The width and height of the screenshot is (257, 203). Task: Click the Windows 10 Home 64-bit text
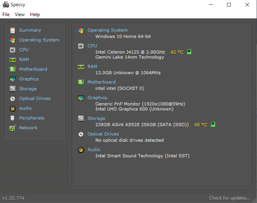coord(123,37)
